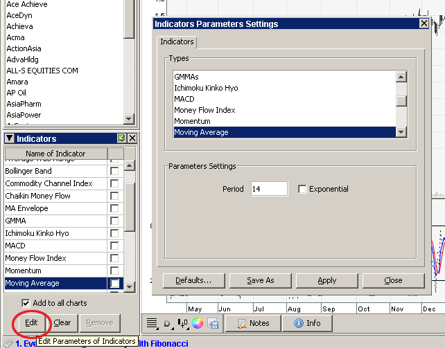Enable the Exponential checkbox
Image resolution: width=445 pixels, height=348 pixels.
pyautogui.click(x=302, y=189)
